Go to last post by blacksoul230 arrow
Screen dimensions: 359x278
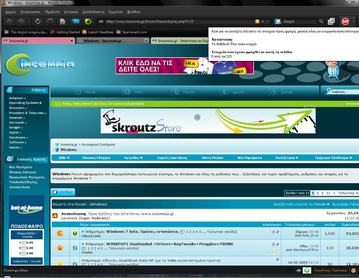click(317, 250)
